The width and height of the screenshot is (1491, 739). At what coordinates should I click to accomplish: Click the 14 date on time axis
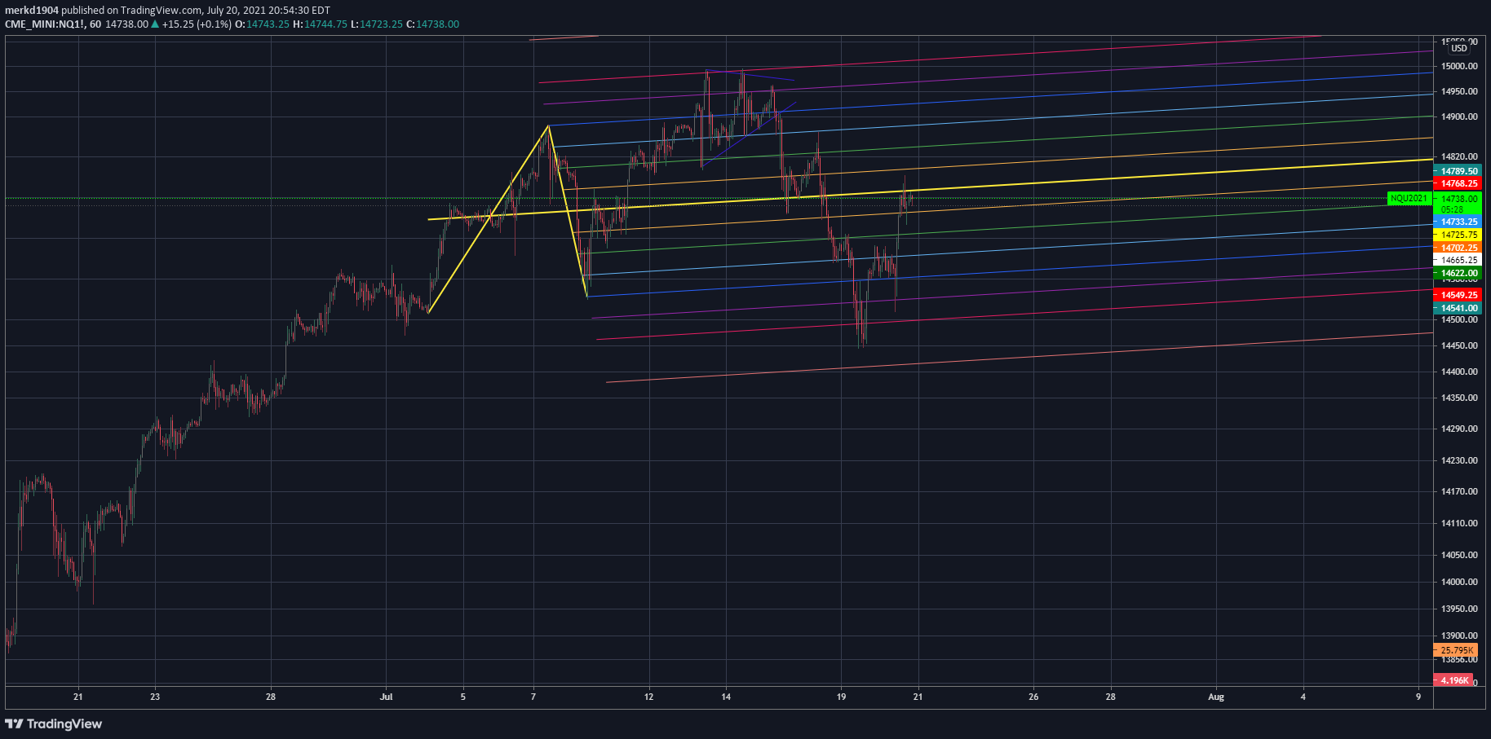pos(726,697)
